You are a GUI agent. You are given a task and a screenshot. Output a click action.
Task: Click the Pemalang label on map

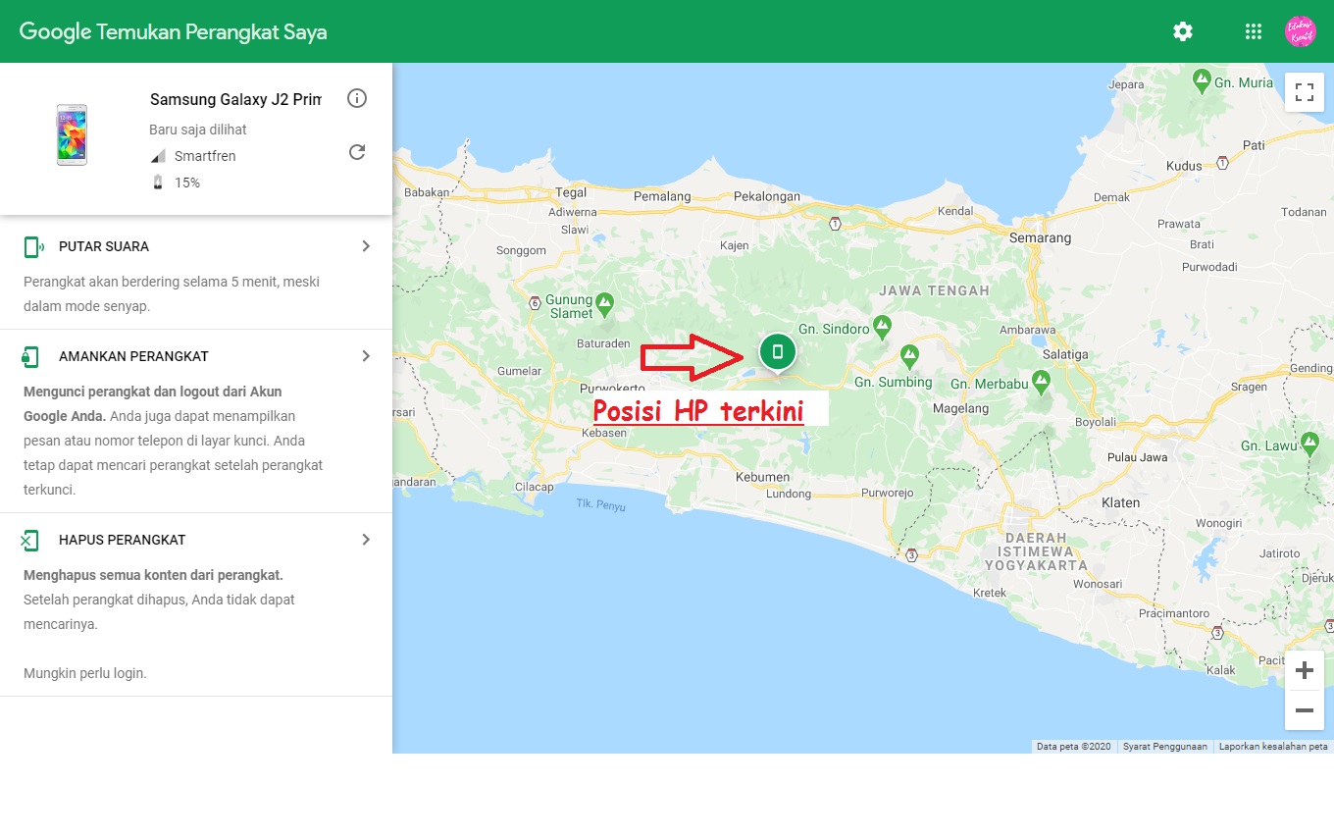pos(662,196)
